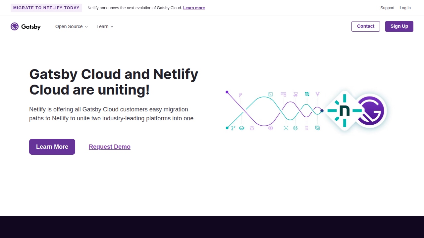Click the Sign Up button

coord(399,26)
